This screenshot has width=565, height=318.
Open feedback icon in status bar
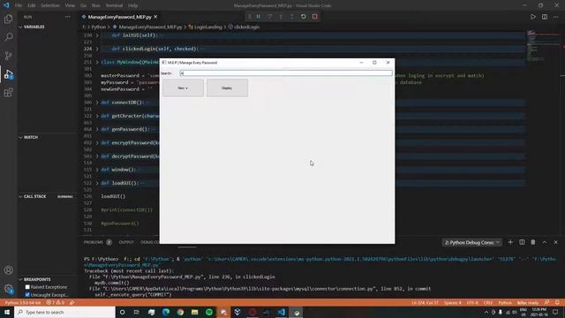click(546, 302)
